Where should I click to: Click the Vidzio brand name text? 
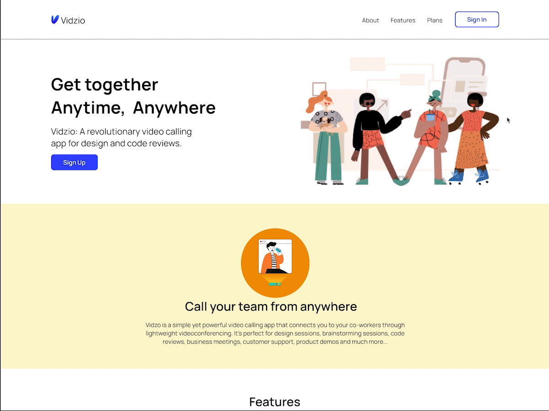[x=73, y=20]
